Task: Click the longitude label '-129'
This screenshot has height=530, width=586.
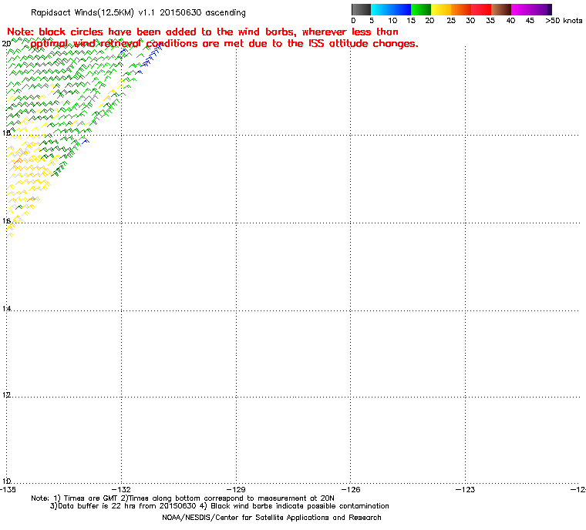Action: (236, 489)
